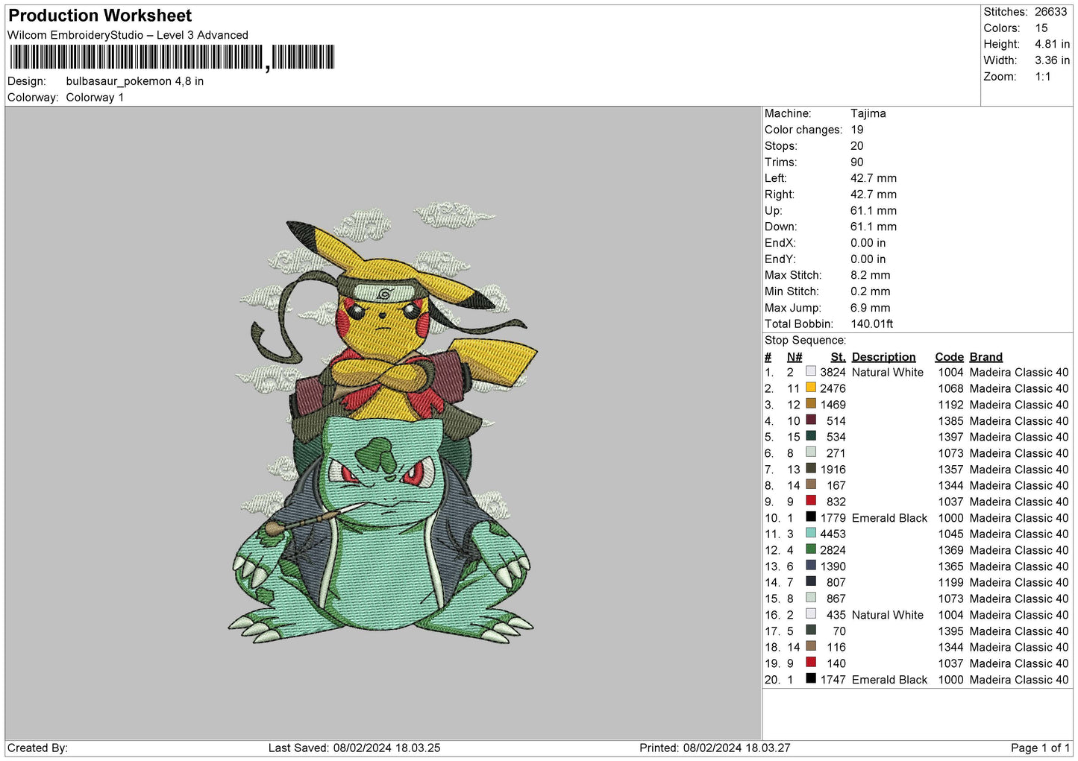
Task: Click the Page 1 of 1 indicator
Action: [x=1040, y=748]
